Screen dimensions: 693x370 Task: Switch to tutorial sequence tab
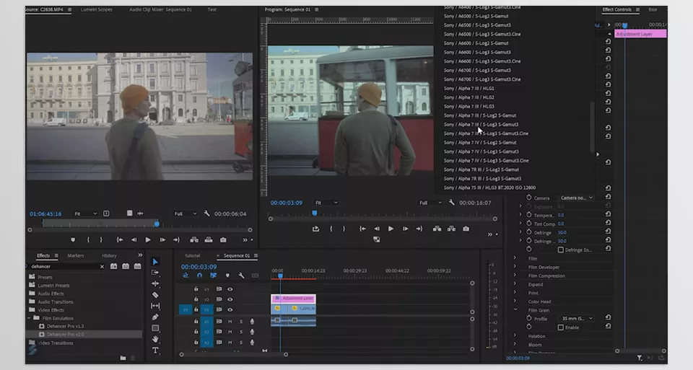click(x=192, y=255)
